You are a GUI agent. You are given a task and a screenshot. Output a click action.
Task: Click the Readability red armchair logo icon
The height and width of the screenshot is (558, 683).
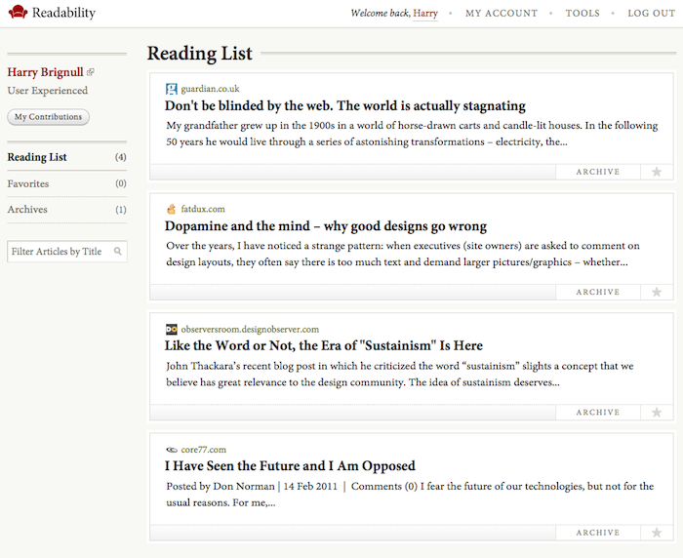(18, 13)
